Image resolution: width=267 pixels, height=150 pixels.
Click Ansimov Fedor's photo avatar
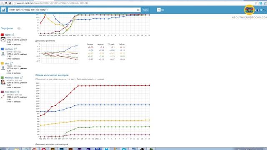(3, 82)
